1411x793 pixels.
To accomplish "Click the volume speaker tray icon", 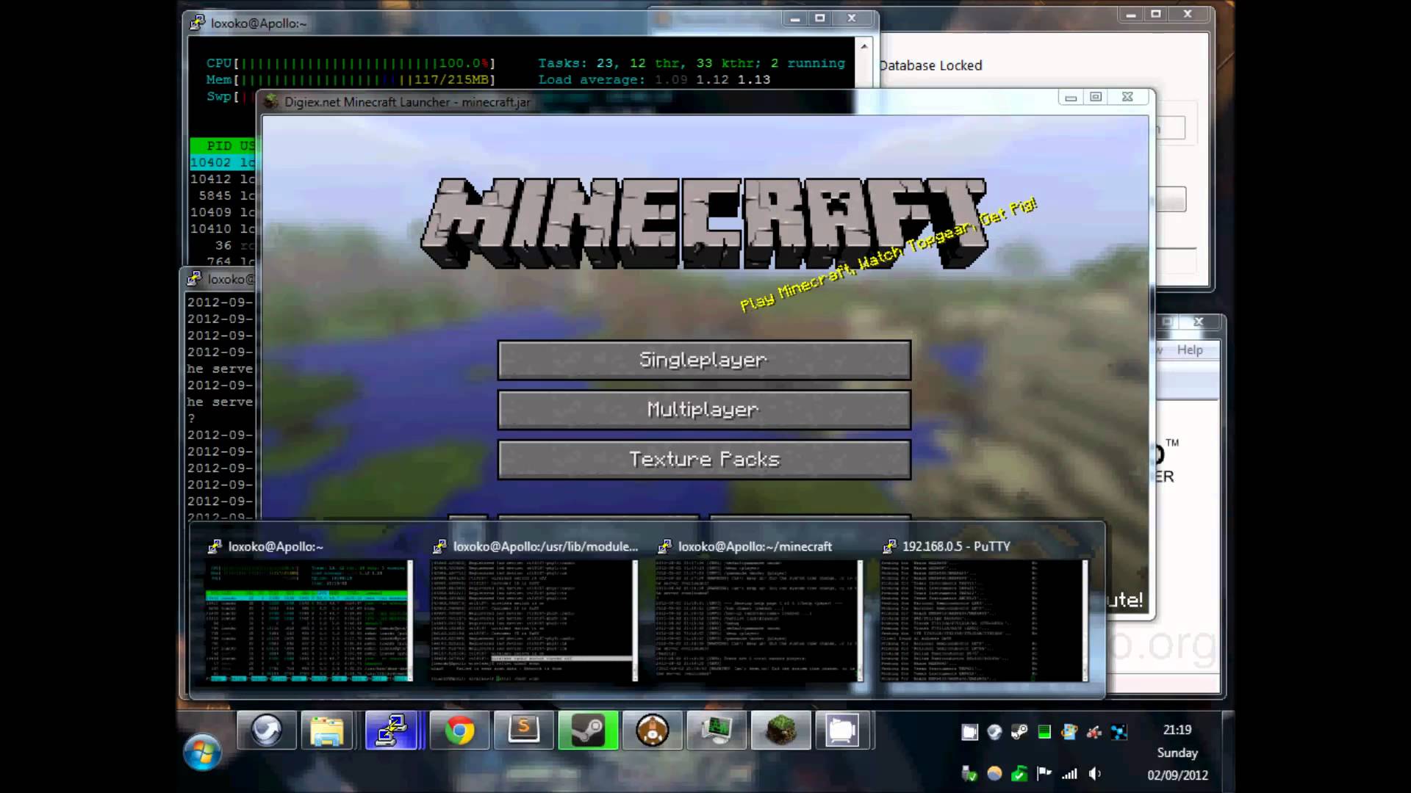I will pos(1095,773).
